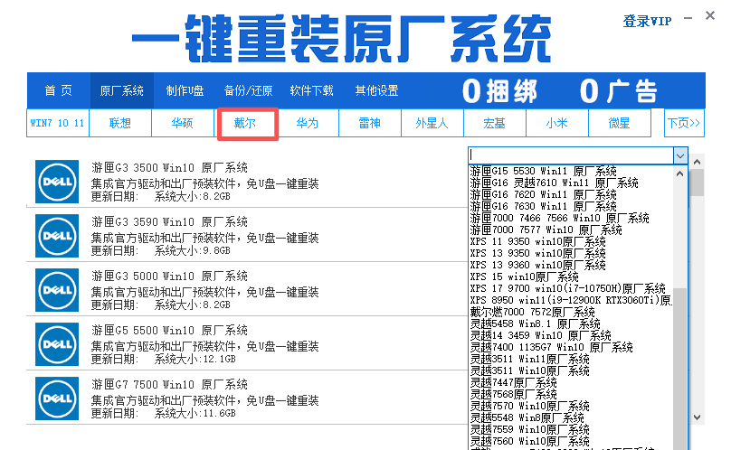Select the 外星人 brand button
The height and width of the screenshot is (450, 731).
pos(432,123)
